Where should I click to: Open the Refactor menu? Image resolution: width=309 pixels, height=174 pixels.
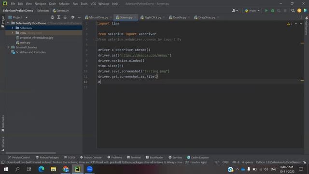64,4
